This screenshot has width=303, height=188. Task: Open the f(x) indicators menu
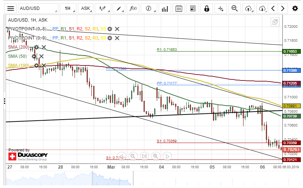click(133, 8)
